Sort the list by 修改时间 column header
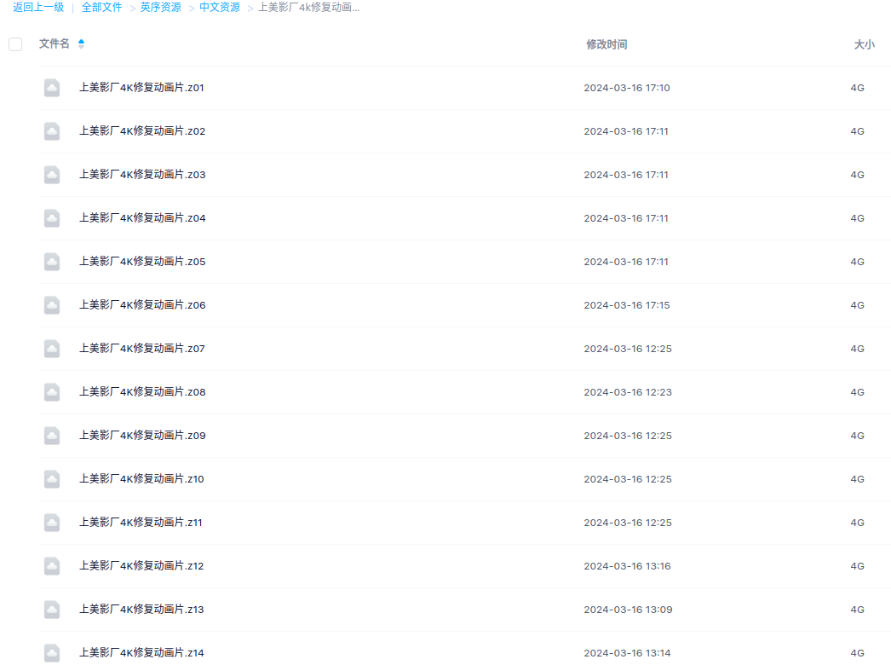 tap(606, 44)
